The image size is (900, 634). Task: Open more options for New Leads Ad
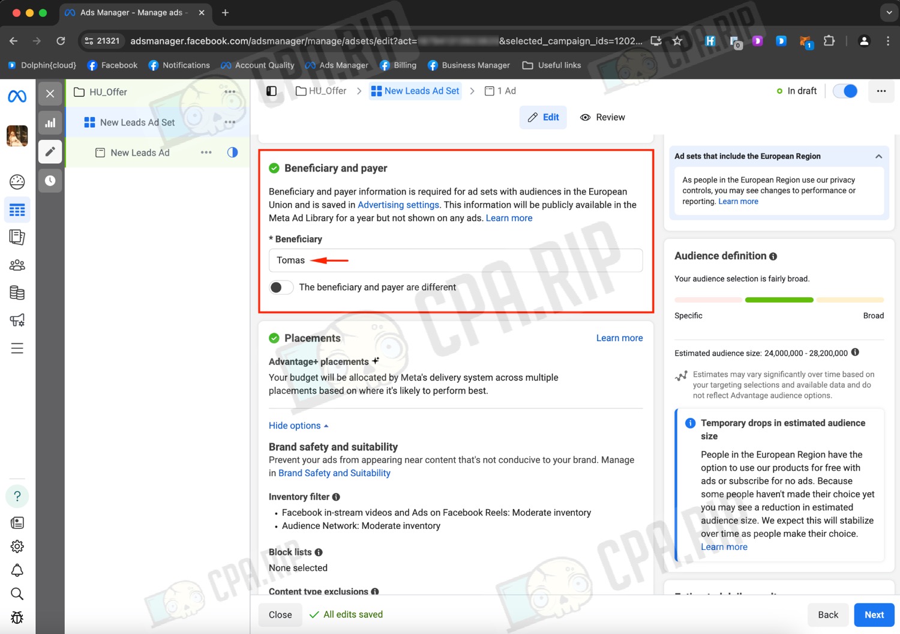point(206,152)
